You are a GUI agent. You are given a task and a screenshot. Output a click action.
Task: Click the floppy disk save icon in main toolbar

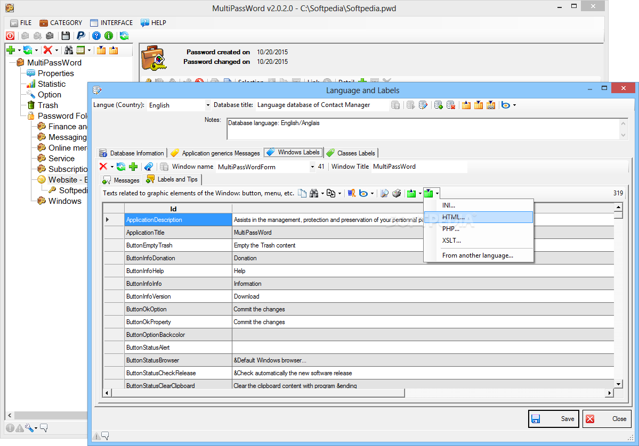(65, 36)
